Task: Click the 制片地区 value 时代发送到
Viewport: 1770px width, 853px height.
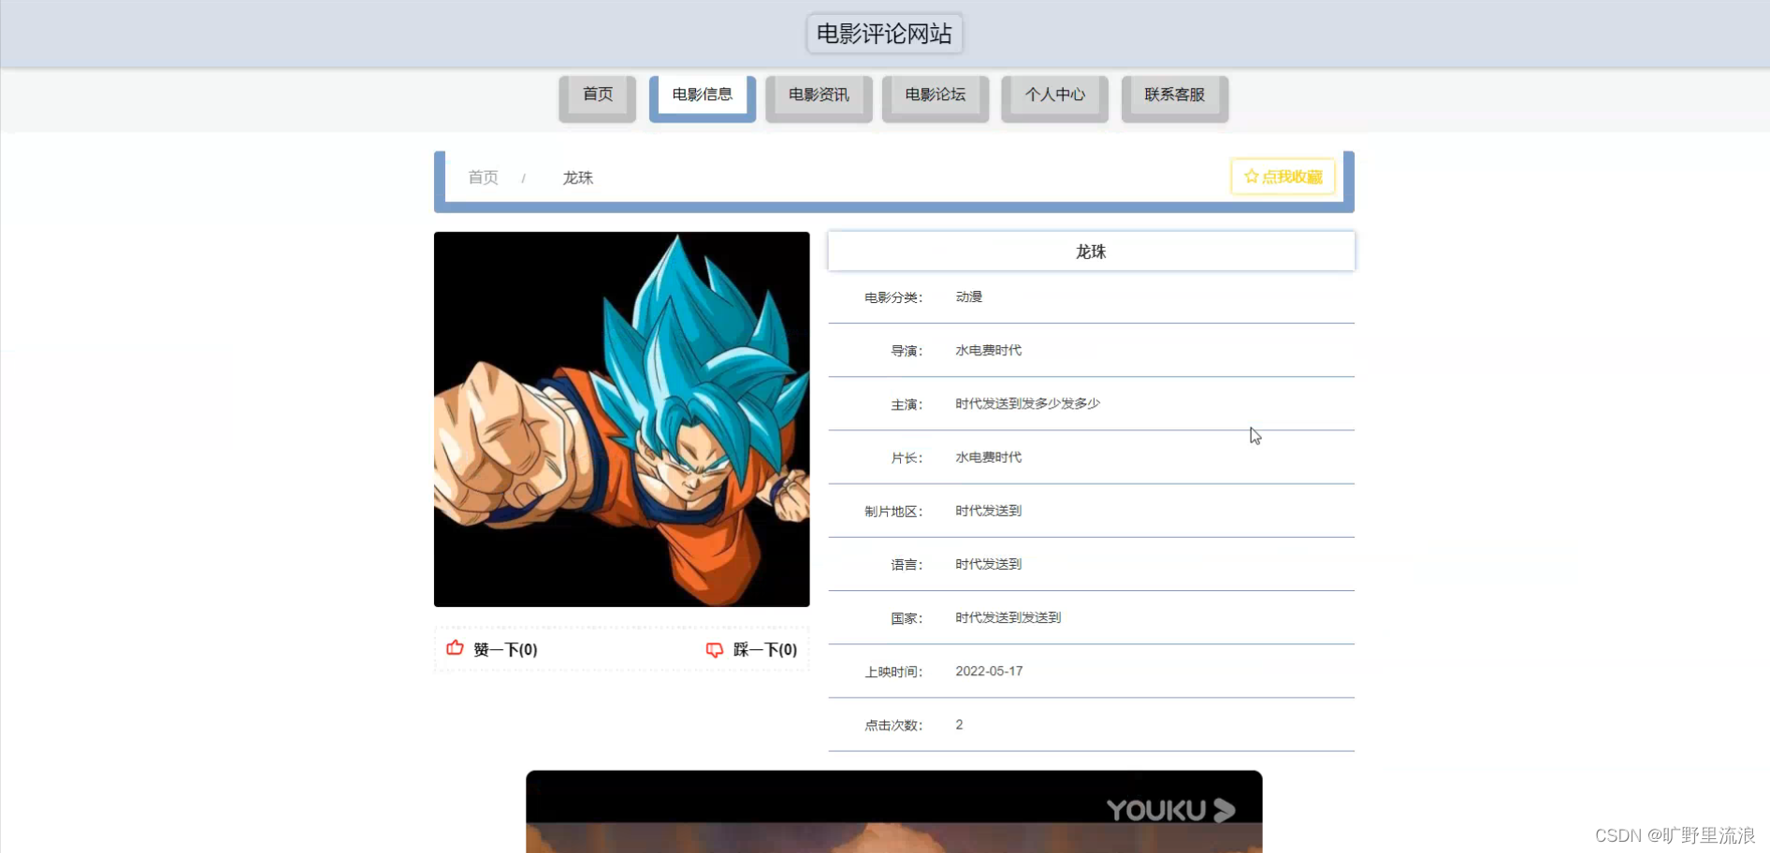Action: pyautogui.click(x=988, y=511)
